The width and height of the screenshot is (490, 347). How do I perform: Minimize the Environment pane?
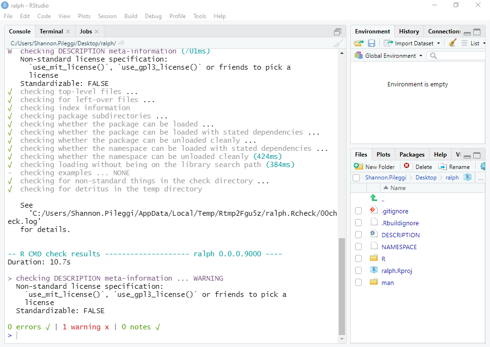(x=467, y=32)
